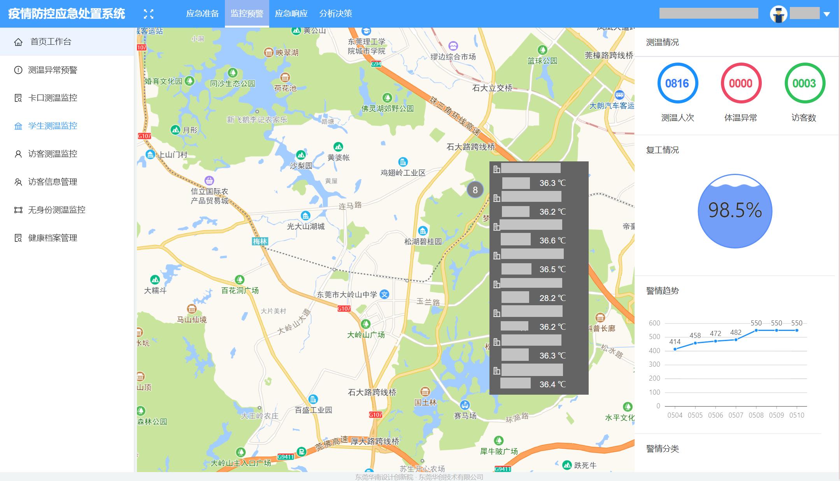
Task: Click the home icon beside 首页工作台
Action: 18,42
